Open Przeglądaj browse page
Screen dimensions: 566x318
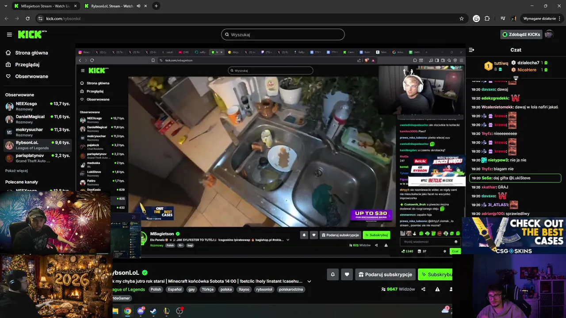click(x=27, y=64)
